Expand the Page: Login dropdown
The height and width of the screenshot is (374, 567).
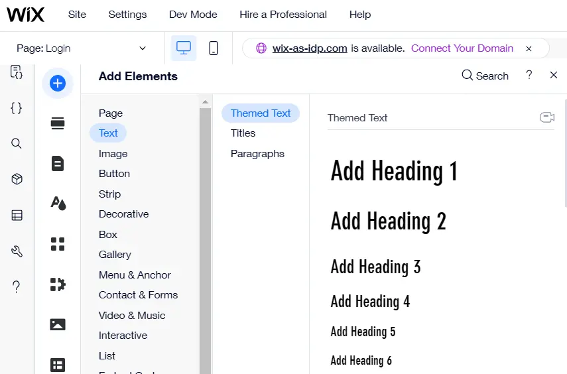[x=82, y=48]
